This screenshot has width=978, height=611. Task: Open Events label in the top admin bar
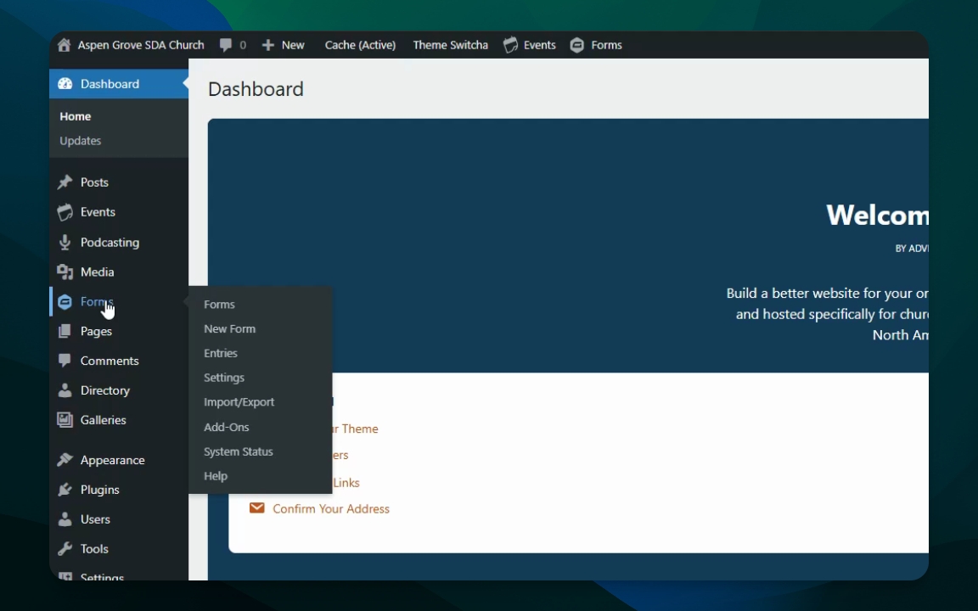click(540, 45)
